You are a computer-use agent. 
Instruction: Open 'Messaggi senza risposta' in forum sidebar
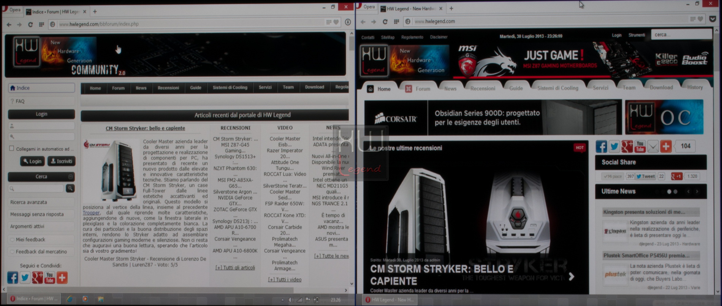click(37, 214)
